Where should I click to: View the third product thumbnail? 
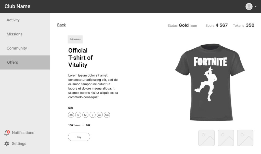click(245, 138)
